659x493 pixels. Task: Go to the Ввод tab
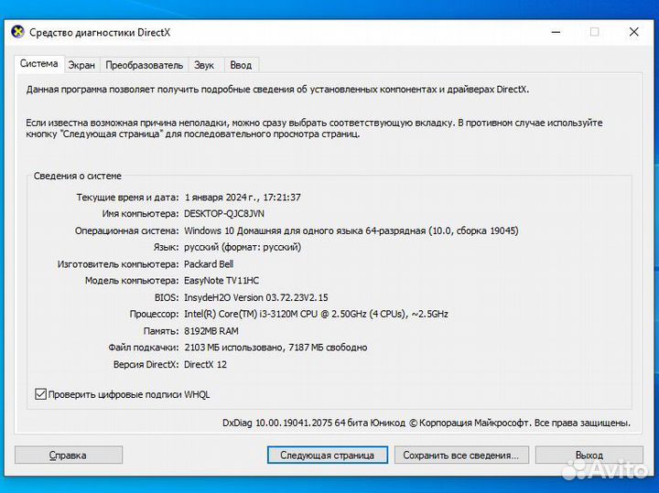click(x=241, y=65)
